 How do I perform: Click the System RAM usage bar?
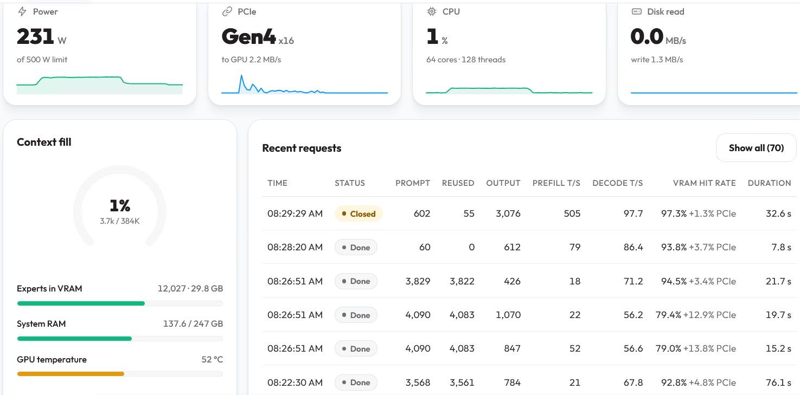pyautogui.click(x=120, y=339)
